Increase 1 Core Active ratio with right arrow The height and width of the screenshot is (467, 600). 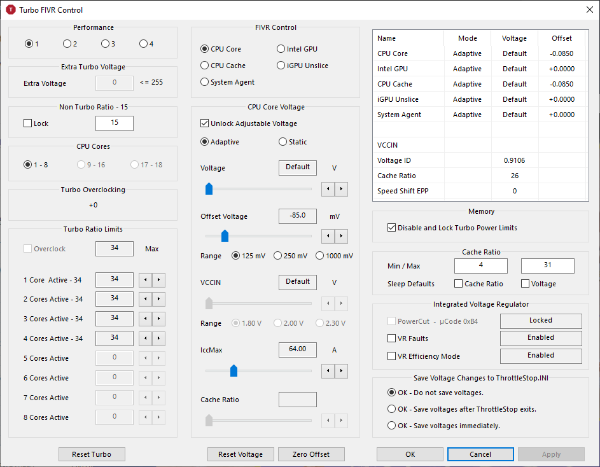point(159,280)
